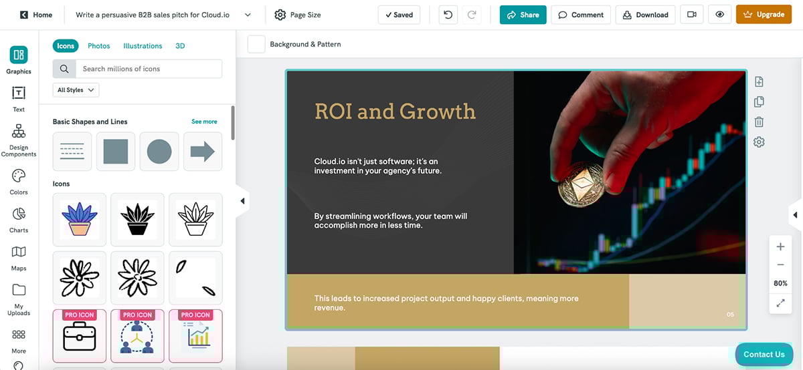Select the ROI and Growth heading

pos(395,111)
